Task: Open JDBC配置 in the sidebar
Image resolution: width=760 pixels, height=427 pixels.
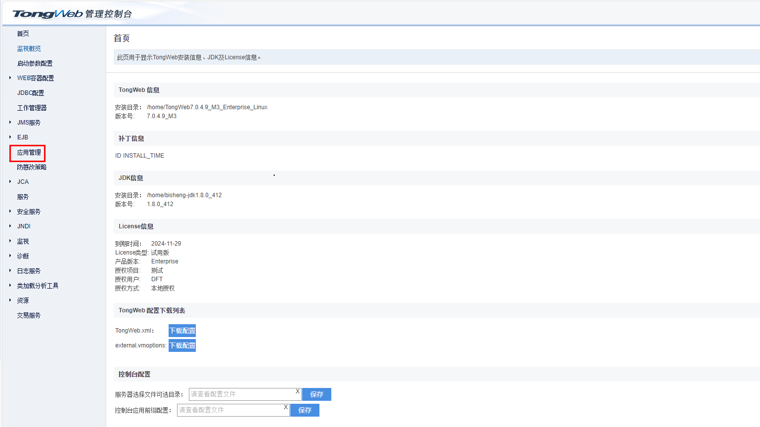Action: point(31,93)
